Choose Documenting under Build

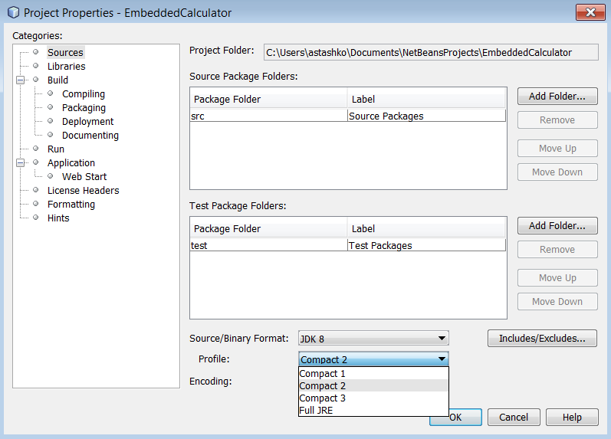(90, 136)
